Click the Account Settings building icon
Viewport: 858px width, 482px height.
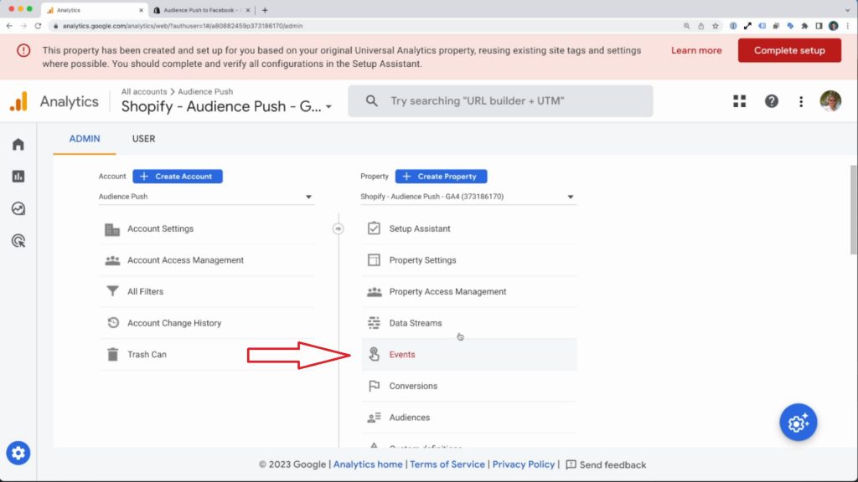point(112,229)
